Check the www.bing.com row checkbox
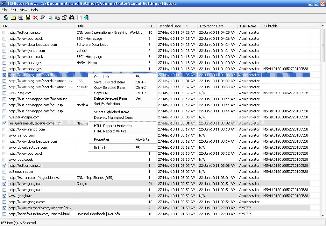 4,93
